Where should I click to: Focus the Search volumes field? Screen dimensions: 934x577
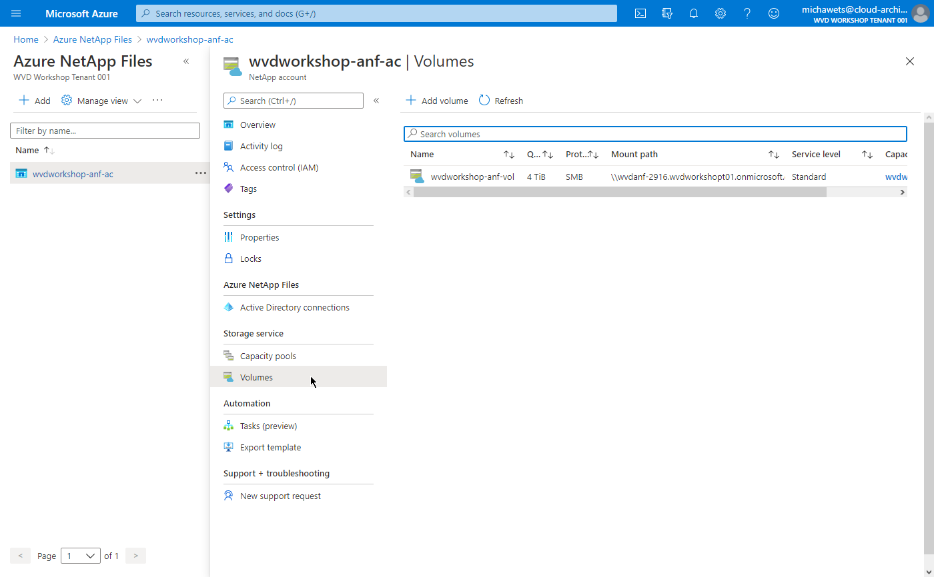click(x=655, y=134)
